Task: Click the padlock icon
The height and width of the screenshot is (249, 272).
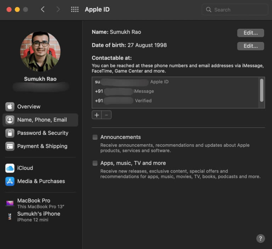Action: pos(10,133)
